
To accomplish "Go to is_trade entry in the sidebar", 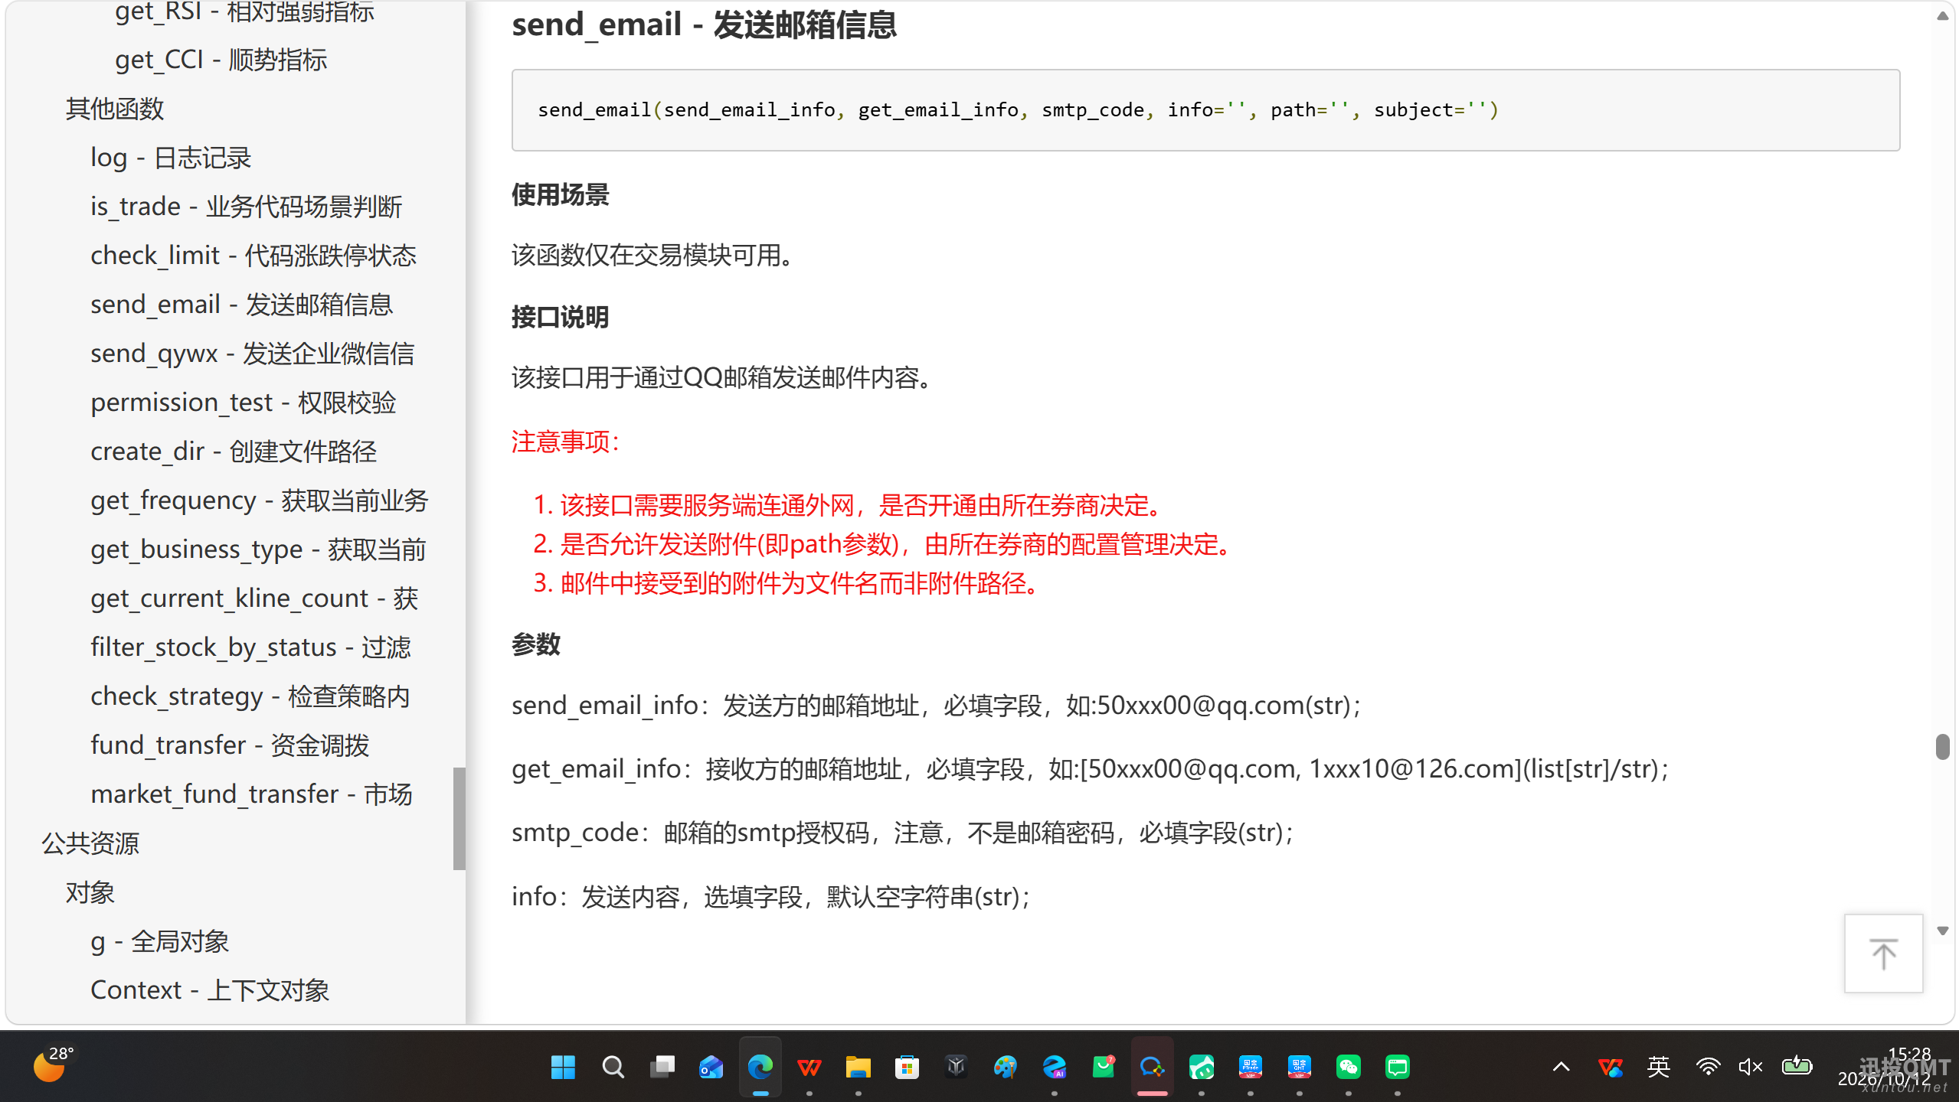I will tap(246, 207).
